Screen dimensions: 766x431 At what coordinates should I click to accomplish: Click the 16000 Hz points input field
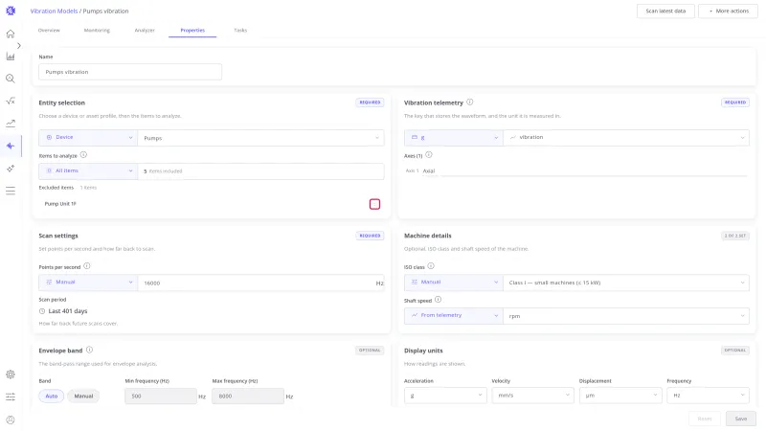point(260,283)
